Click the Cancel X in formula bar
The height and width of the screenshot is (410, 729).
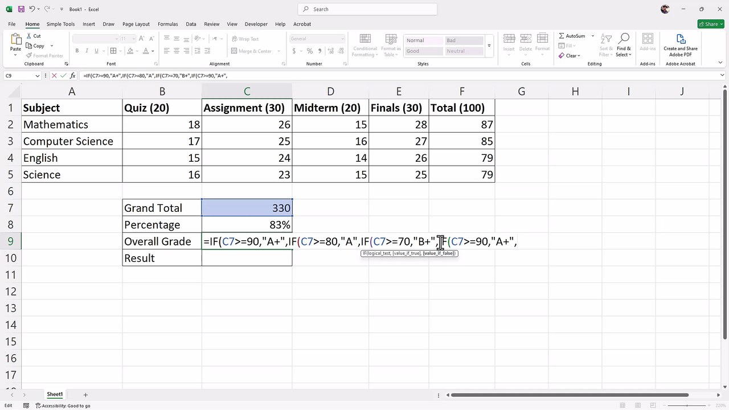point(54,76)
